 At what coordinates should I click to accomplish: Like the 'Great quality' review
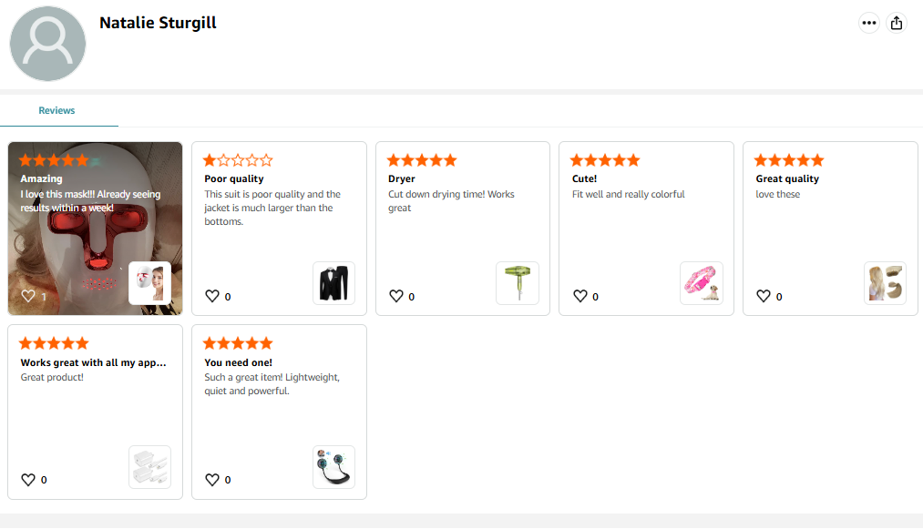click(764, 296)
